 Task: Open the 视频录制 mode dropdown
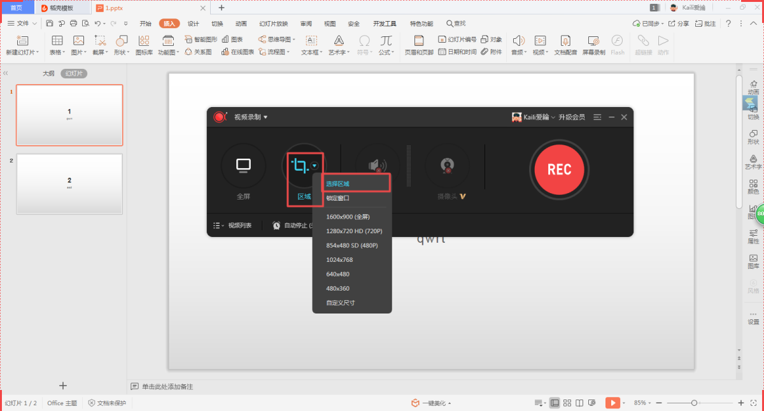251,117
